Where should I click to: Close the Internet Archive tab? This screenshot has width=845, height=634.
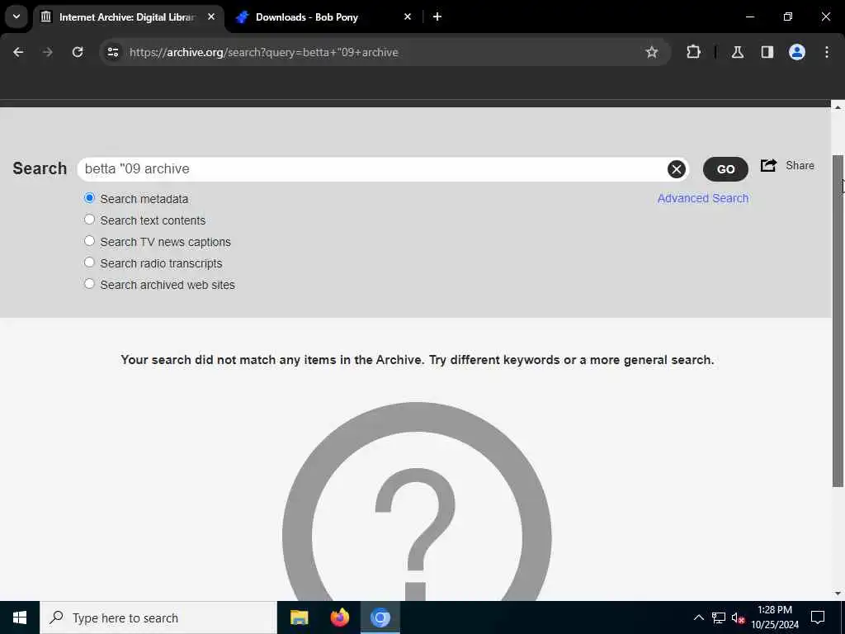point(211,17)
